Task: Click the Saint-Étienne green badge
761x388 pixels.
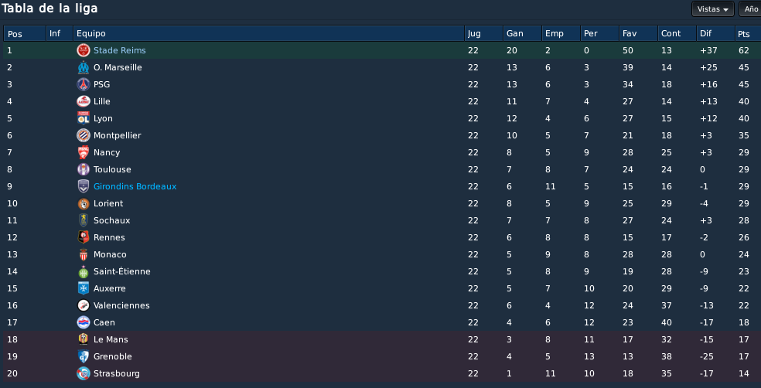Action: pos(84,271)
